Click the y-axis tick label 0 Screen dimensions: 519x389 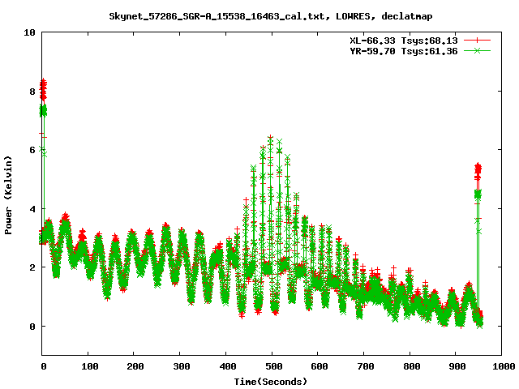32,327
